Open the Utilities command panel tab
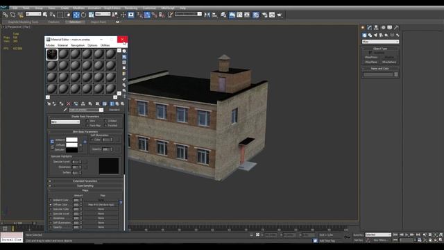444x250 pixels. pos(396,28)
